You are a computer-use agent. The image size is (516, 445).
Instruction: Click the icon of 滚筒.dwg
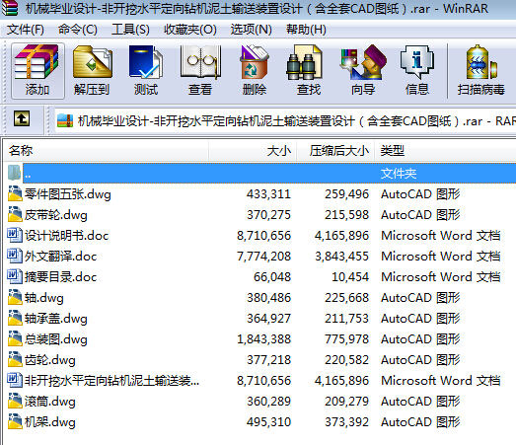tap(15, 401)
